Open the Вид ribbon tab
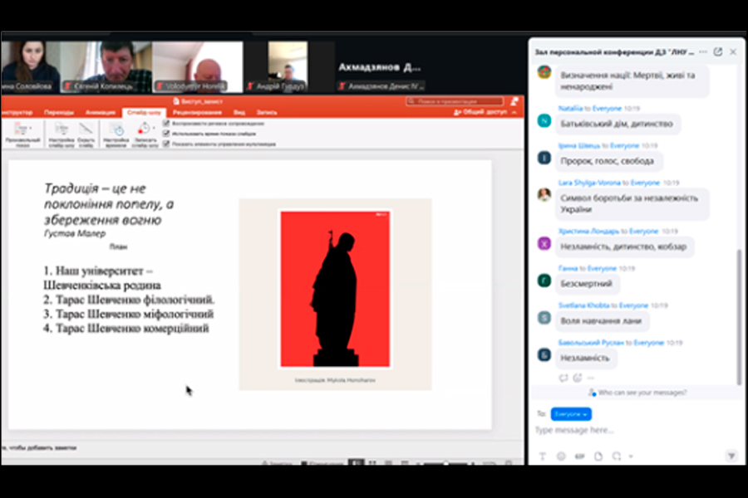The height and width of the screenshot is (498, 748). click(x=239, y=113)
